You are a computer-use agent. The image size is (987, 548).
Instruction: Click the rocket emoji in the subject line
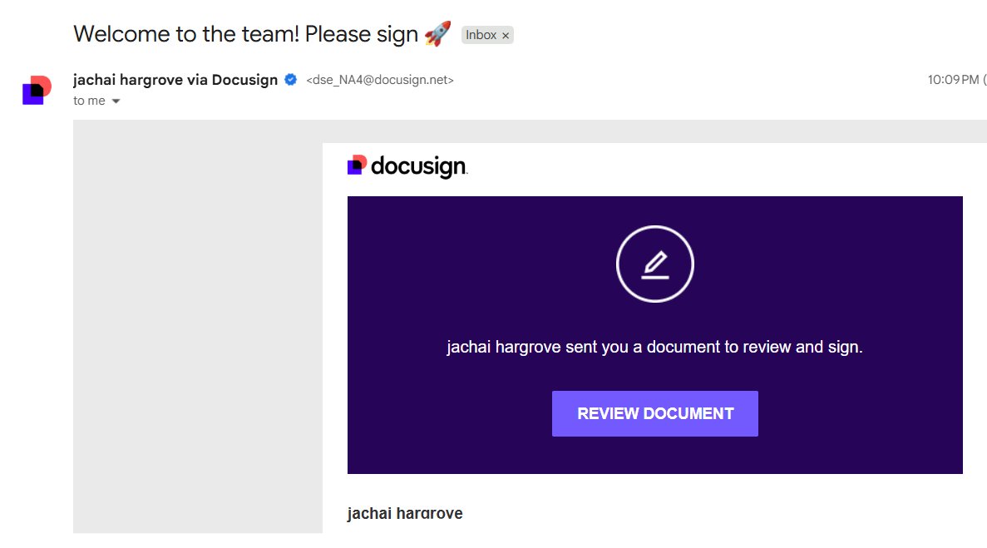[x=437, y=32]
